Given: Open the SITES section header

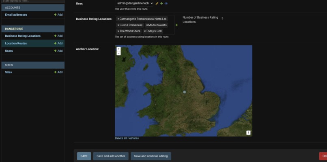Looking at the screenshot, I should (x=33, y=65).
